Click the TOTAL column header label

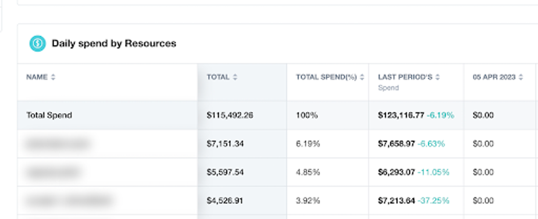(218, 77)
